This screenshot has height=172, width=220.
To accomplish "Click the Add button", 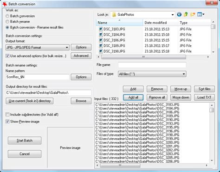I will 133,89.
